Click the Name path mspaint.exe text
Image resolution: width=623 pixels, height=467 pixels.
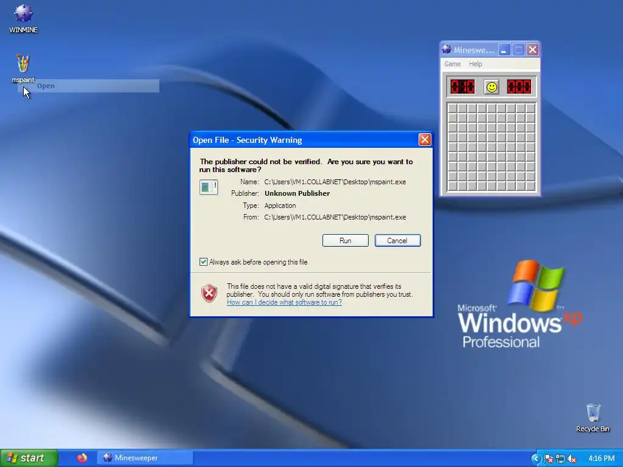(335, 182)
